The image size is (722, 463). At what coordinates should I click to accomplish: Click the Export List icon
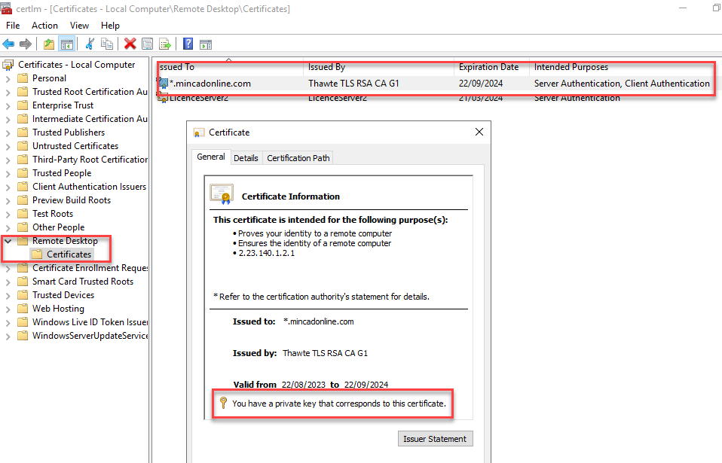click(x=164, y=44)
